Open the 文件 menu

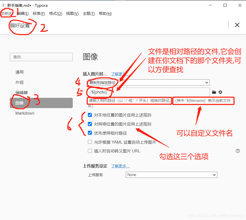[x=7, y=13]
